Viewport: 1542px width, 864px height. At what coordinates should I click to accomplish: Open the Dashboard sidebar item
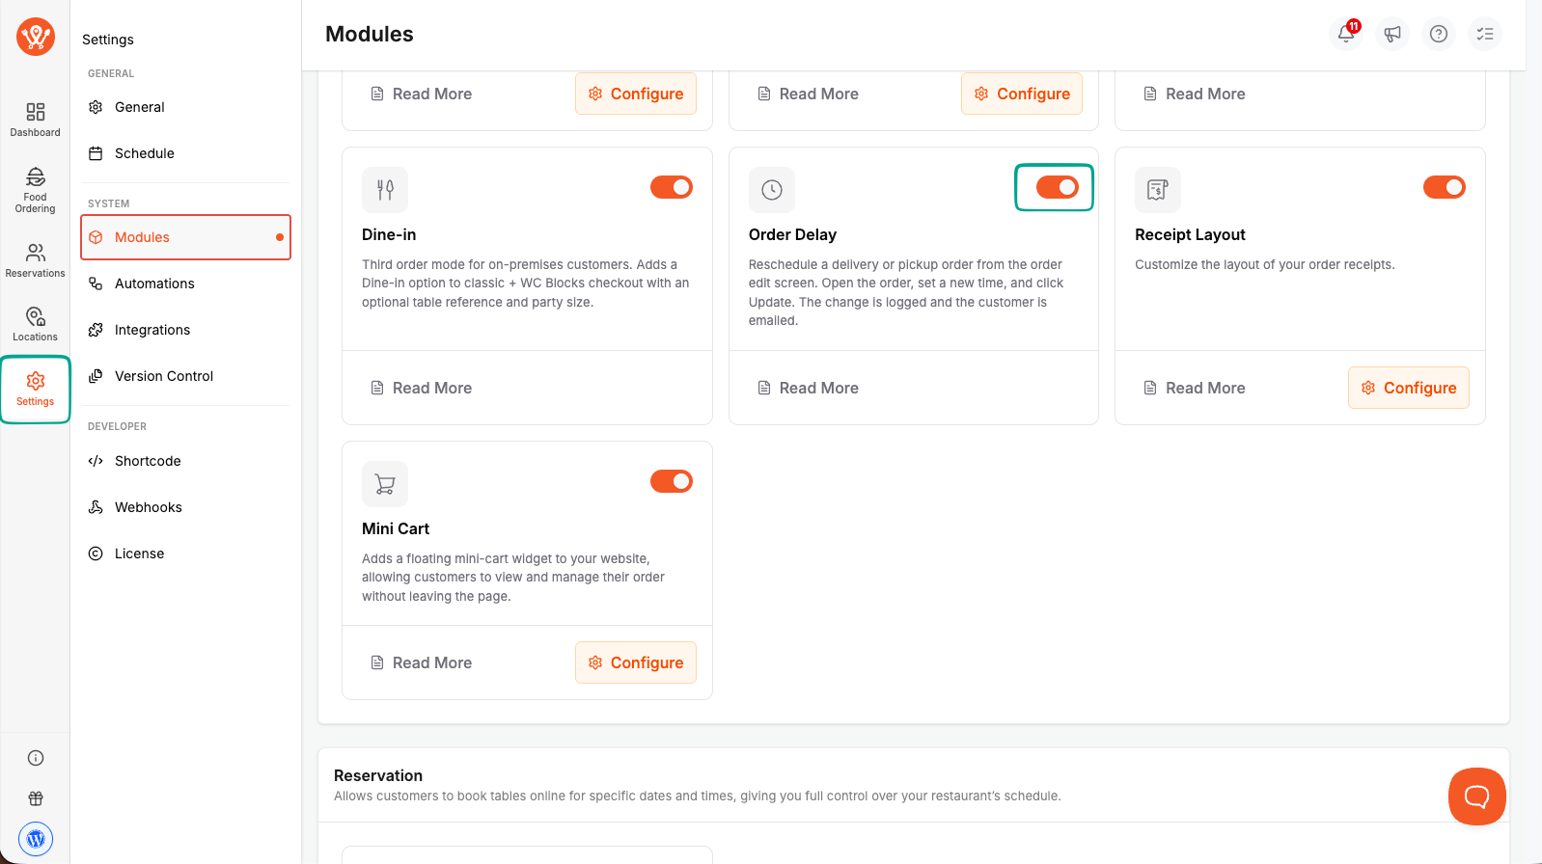[x=36, y=120]
